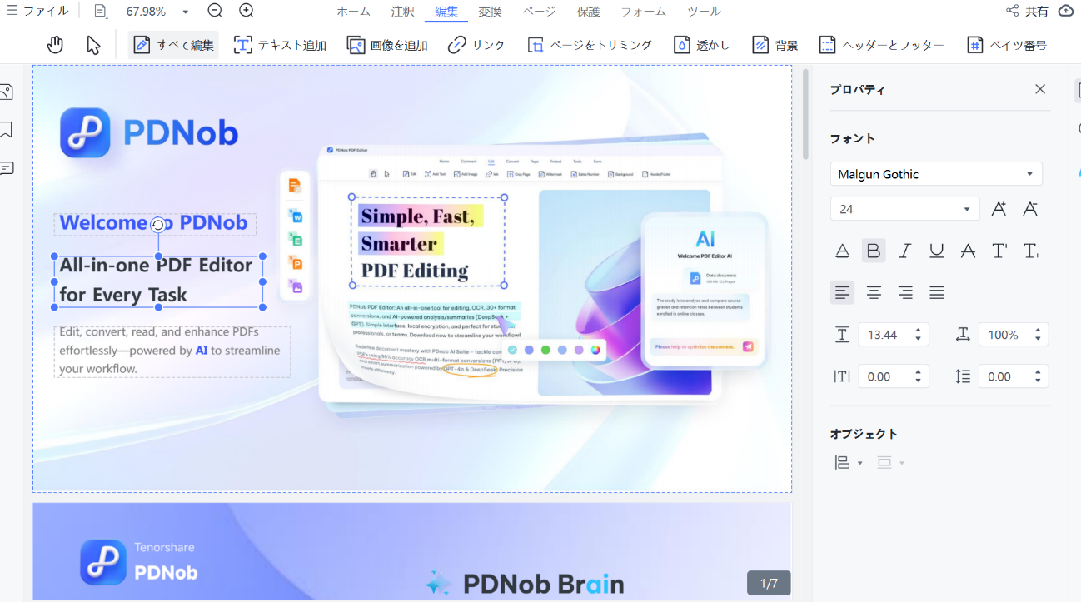Screen dimensions: 1081x602
Task: Toggle italic formatting for selected text
Action: click(904, 250)
